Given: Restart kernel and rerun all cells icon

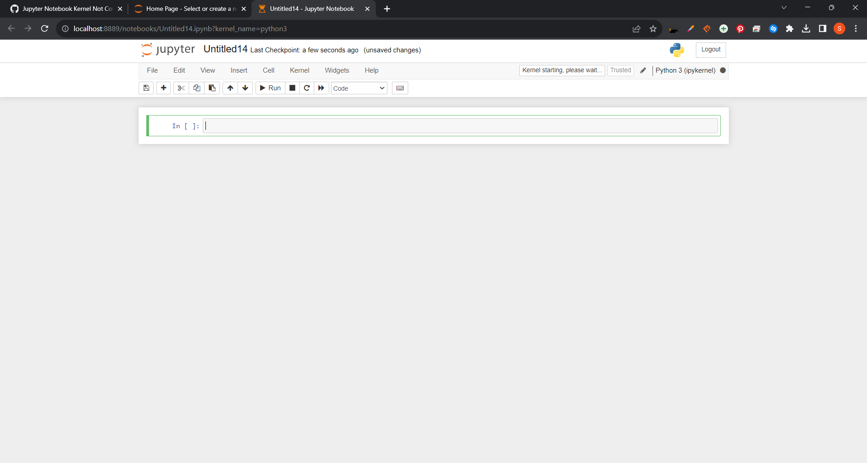Looking at the screenshot, I should [x=321, y=88].
